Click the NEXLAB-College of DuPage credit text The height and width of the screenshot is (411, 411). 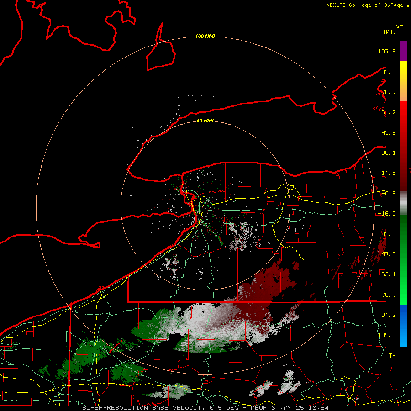click(x=367, y=5)
